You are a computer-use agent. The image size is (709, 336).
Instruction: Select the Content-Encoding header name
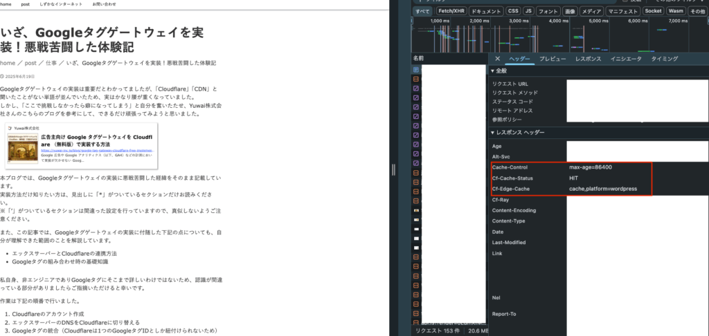coord(514,210)
